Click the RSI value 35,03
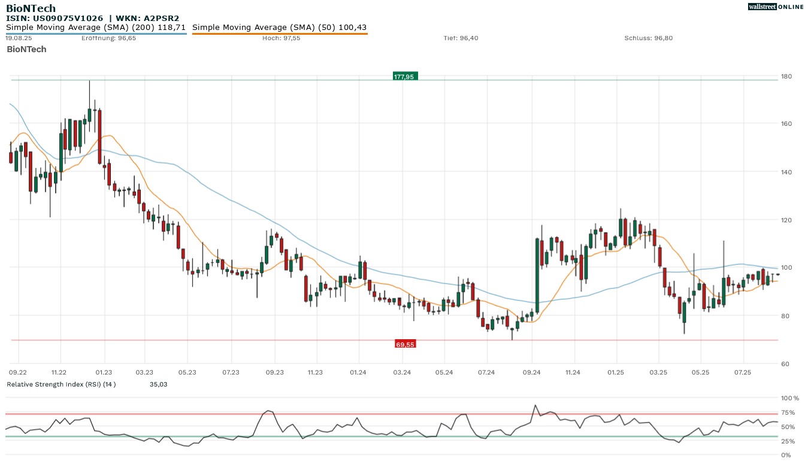Image resolution: width=808 pixels, height=471 pixels. tap(158, 384)
